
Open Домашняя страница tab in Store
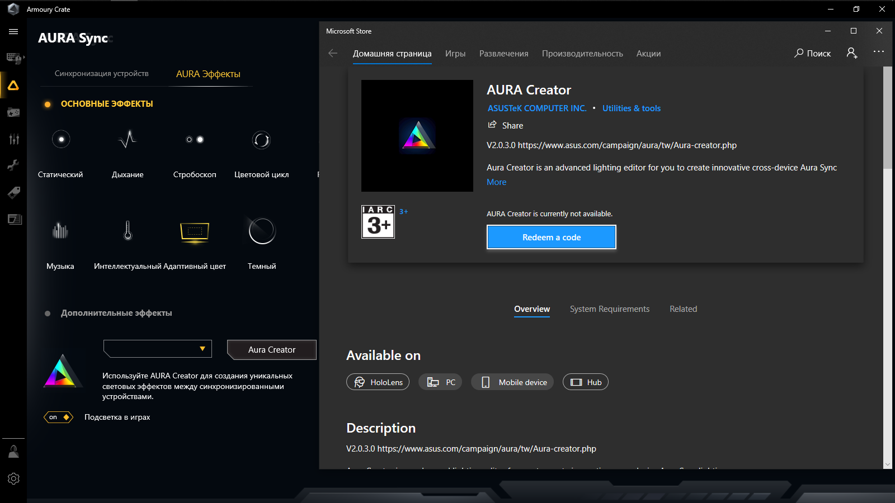[x=392, y=54]
